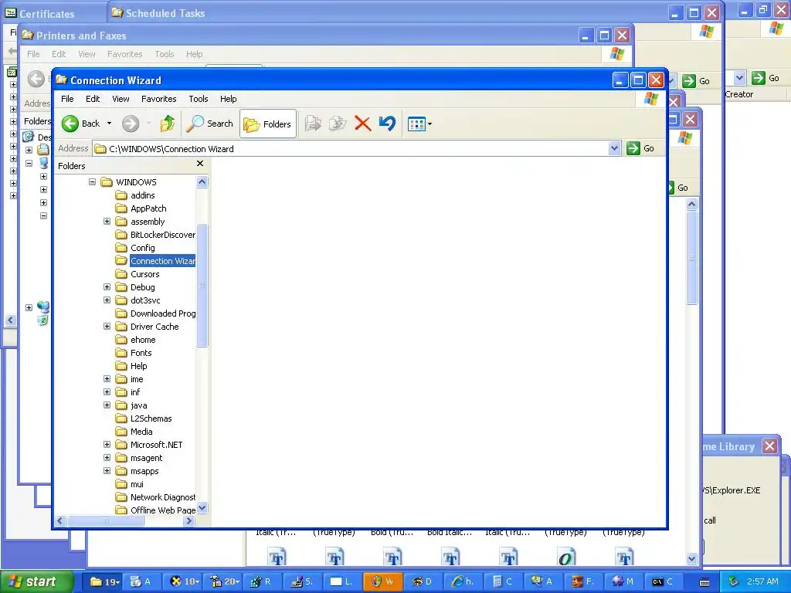Expand the msapps folder node
This screenshot has width=791, height=593.
pyautogui.click(x=107, y=470)
